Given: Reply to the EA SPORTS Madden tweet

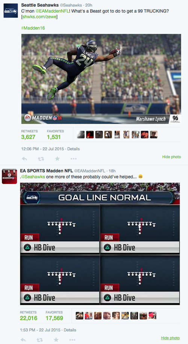Looking at the screenshot, I should [x=23, y=340].
